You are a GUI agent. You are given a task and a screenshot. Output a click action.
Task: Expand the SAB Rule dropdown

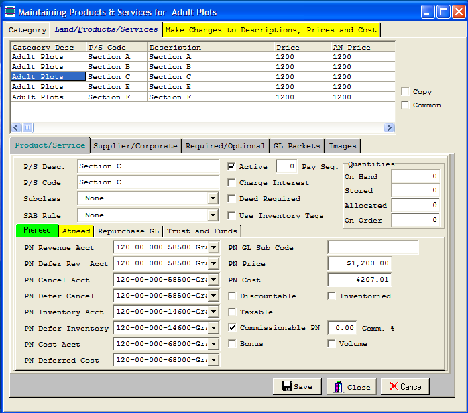click(x=213, y=216)
